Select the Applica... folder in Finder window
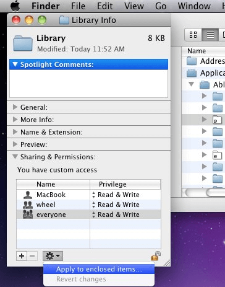Image resolution: width=225 pixels, height=287 pixels. (x=203, y=73)
